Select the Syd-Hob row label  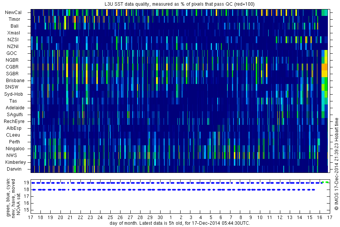(x=14, y=94)
